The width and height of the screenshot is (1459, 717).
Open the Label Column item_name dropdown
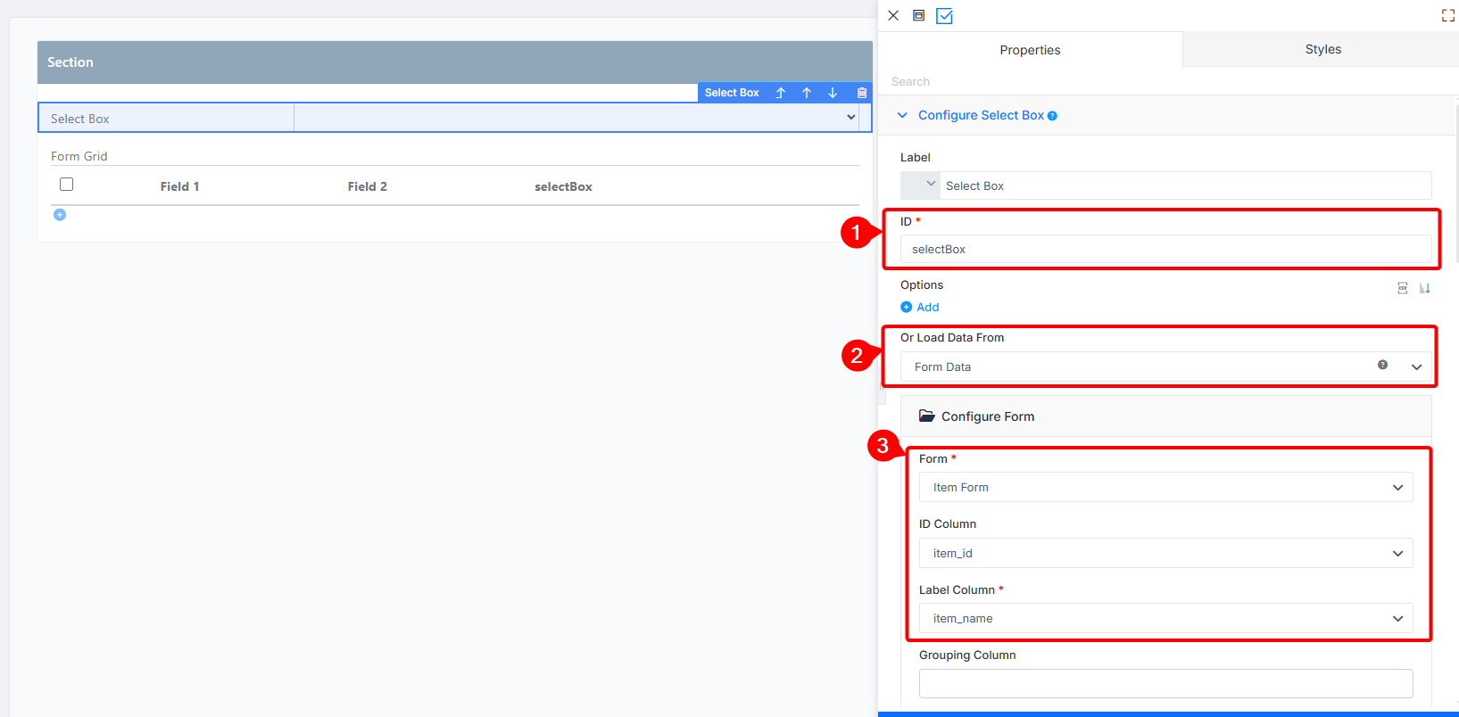1166,619
